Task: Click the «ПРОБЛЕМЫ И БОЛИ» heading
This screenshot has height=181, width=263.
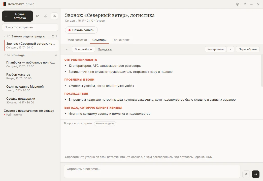Action: point(79,80)
